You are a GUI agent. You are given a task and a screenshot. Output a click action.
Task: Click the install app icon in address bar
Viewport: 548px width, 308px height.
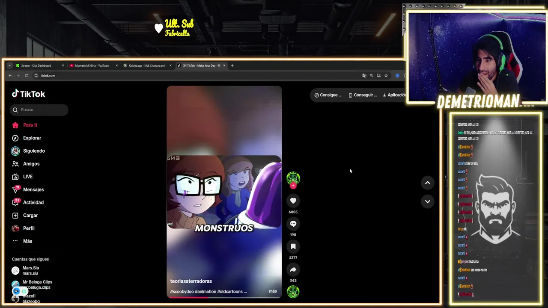point(378,76)
